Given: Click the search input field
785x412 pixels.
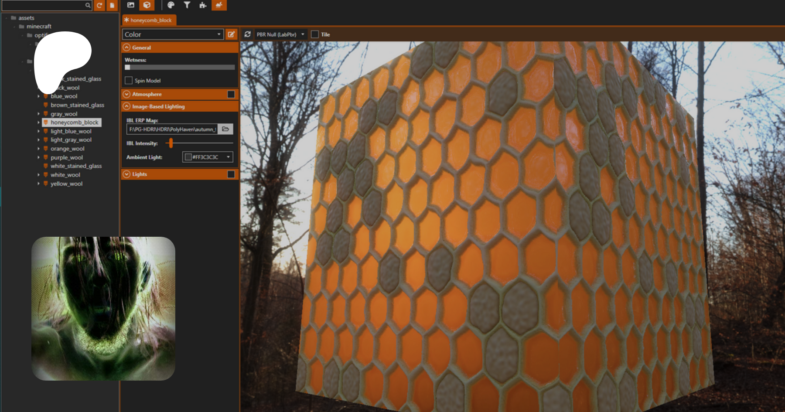Looking at the screenshot, I should [44, 5].
